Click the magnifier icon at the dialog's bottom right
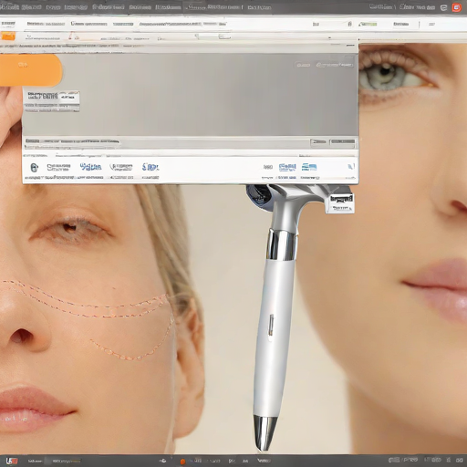The height and width of the screenshot is (467, 467). coord(351,167)
